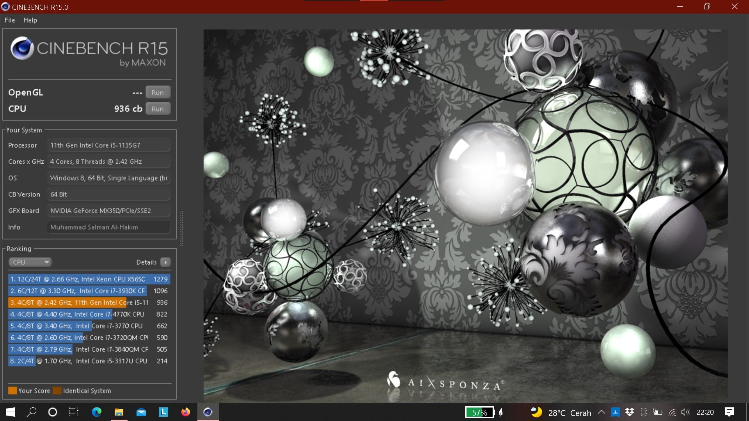This screenshot has height=421, width=749.
Task: Run the OpenGL benchmark
Action: [158, 92]
